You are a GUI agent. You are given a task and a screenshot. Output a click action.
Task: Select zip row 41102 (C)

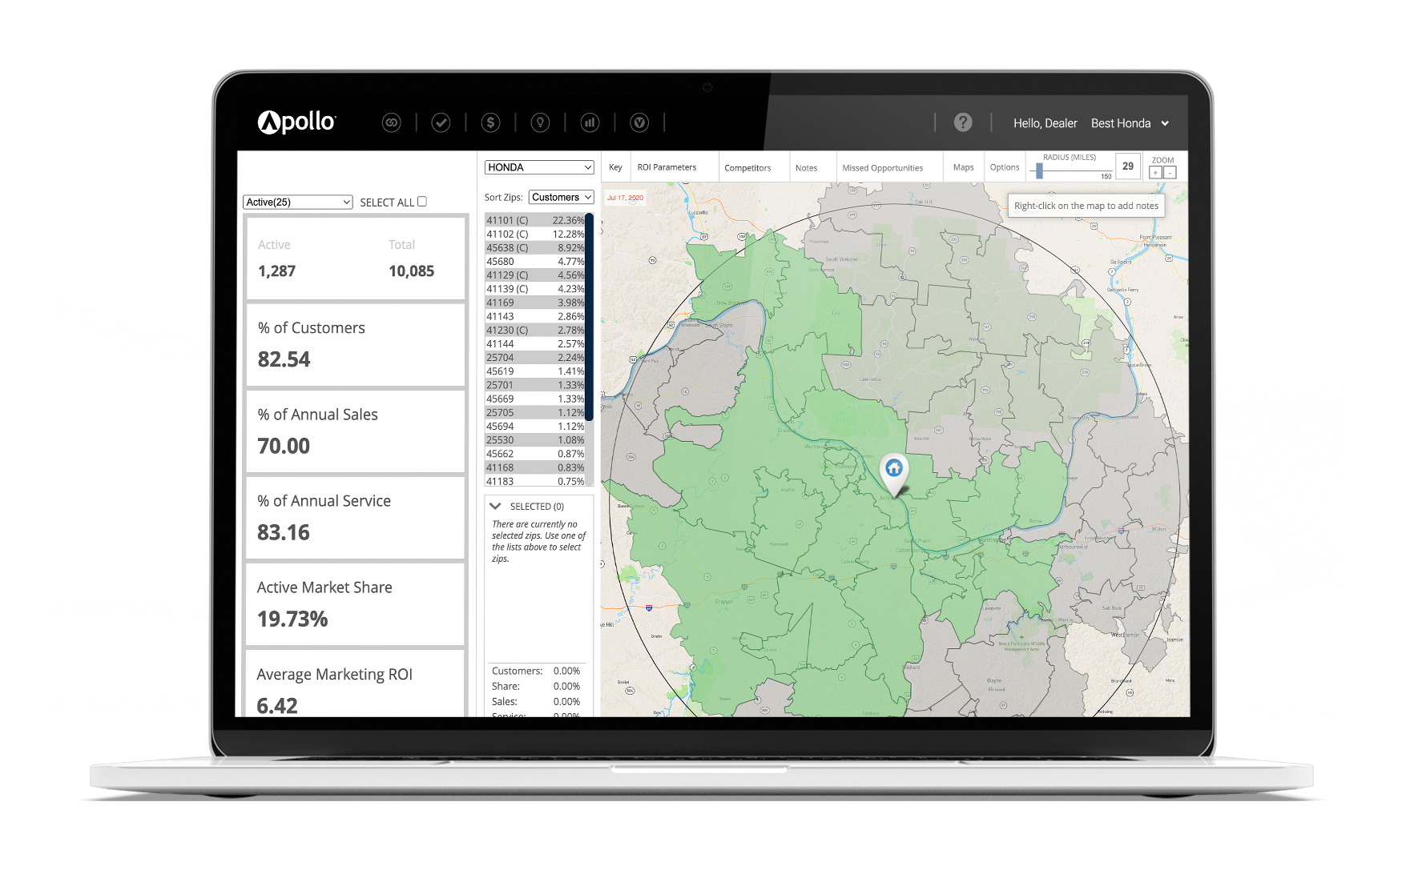(535, 234)
